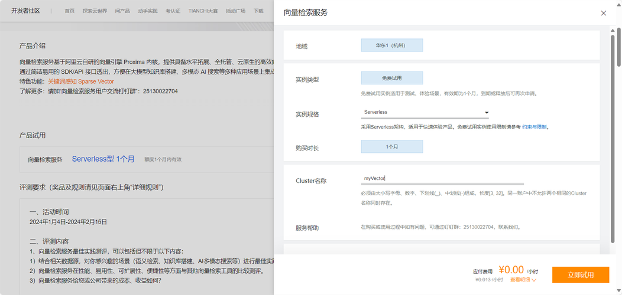Choose 1个月 purchase duration
622x295 pixels.
click(x=392, y=146)
